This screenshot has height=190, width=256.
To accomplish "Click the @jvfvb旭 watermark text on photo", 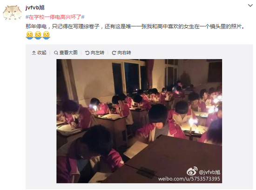I will tap(209, 172).
